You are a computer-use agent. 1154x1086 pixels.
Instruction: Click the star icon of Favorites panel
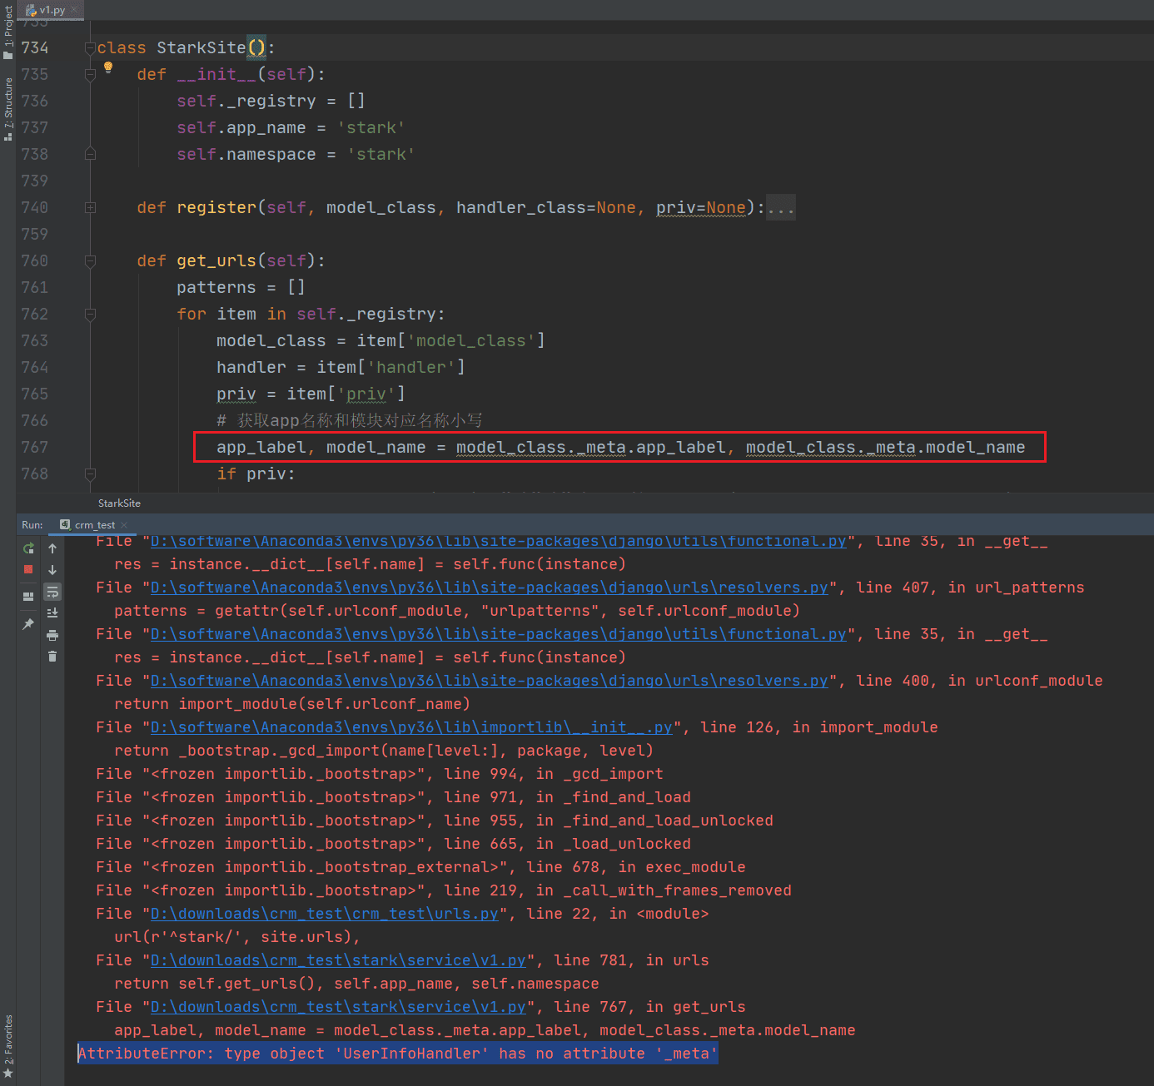pyautogui.click(x=8, y=1074)
